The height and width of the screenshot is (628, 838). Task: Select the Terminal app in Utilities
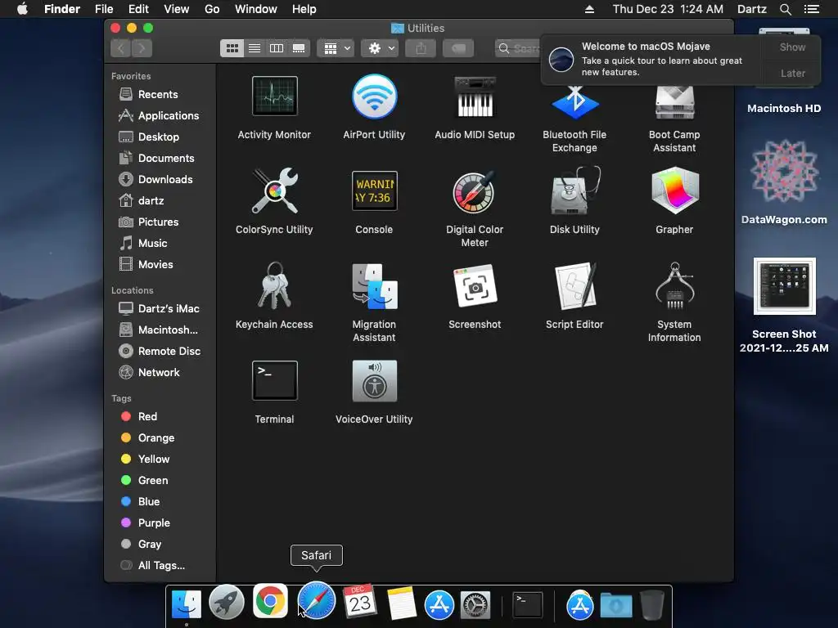(x=274, y=381)
